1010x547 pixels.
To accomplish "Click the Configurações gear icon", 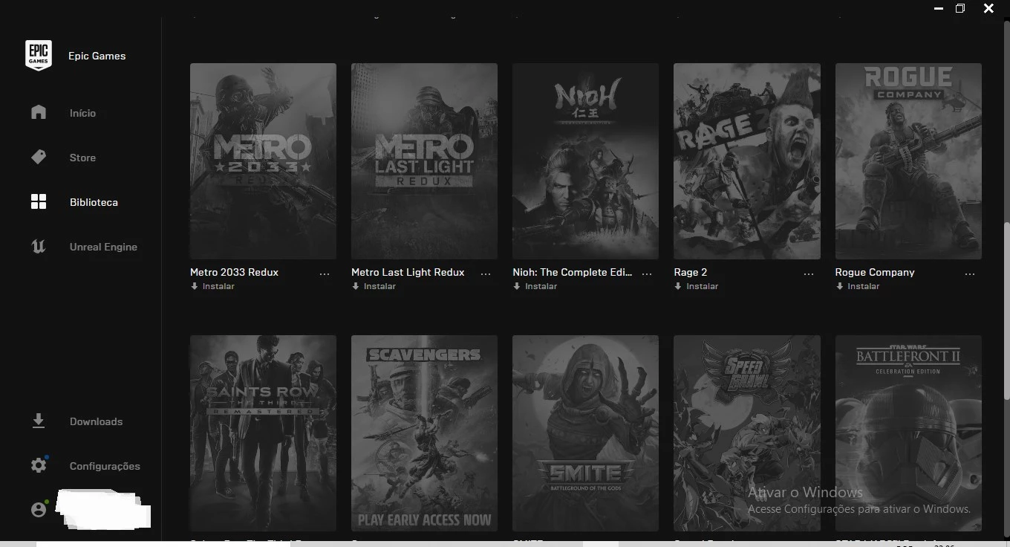I will click(x=39, y=466).
